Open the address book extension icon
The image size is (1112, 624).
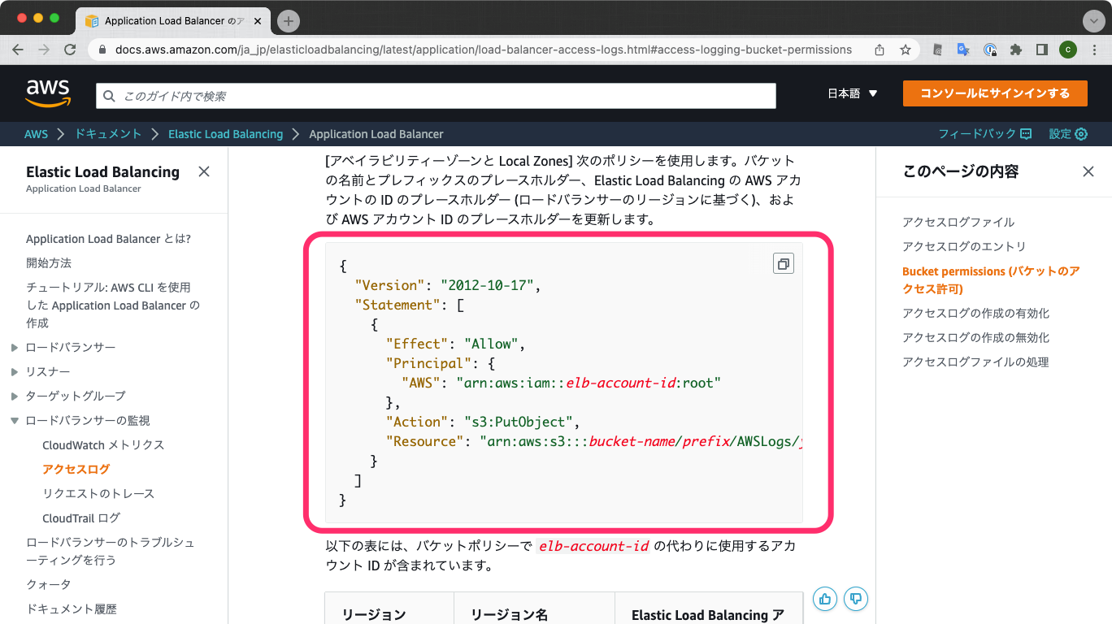click(937, 50)
